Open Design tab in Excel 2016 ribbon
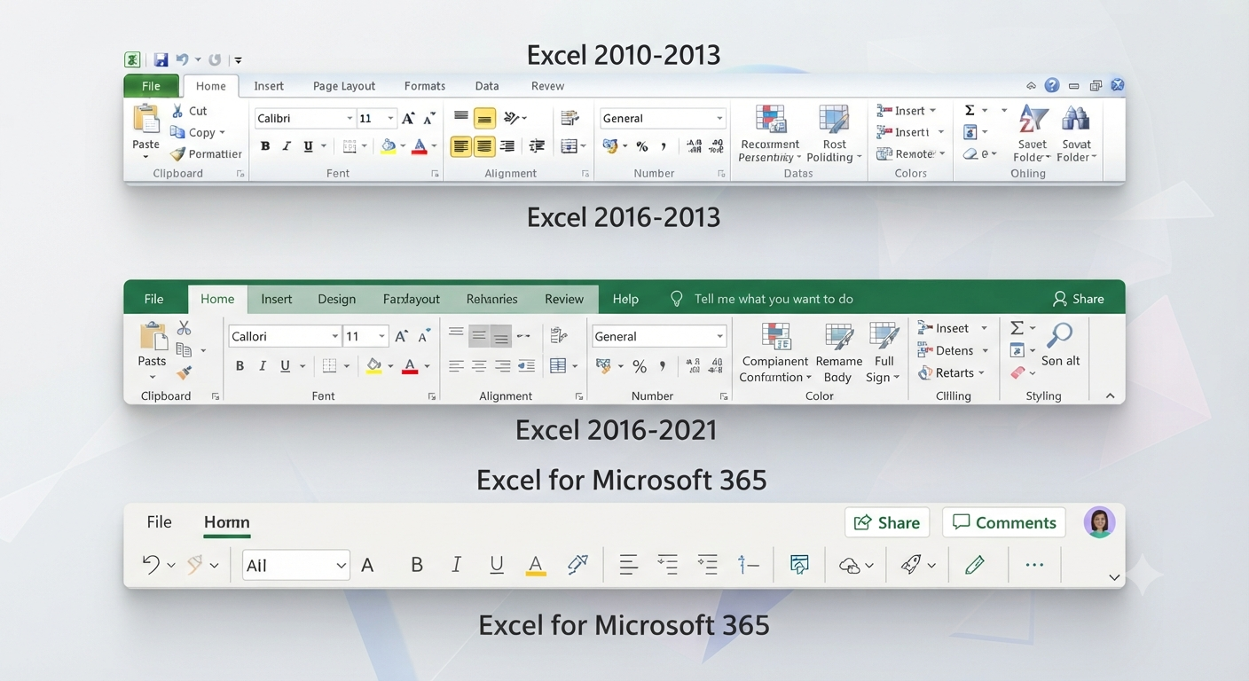The height and width of the screenshot is (681, 1249). pos(336,299)
